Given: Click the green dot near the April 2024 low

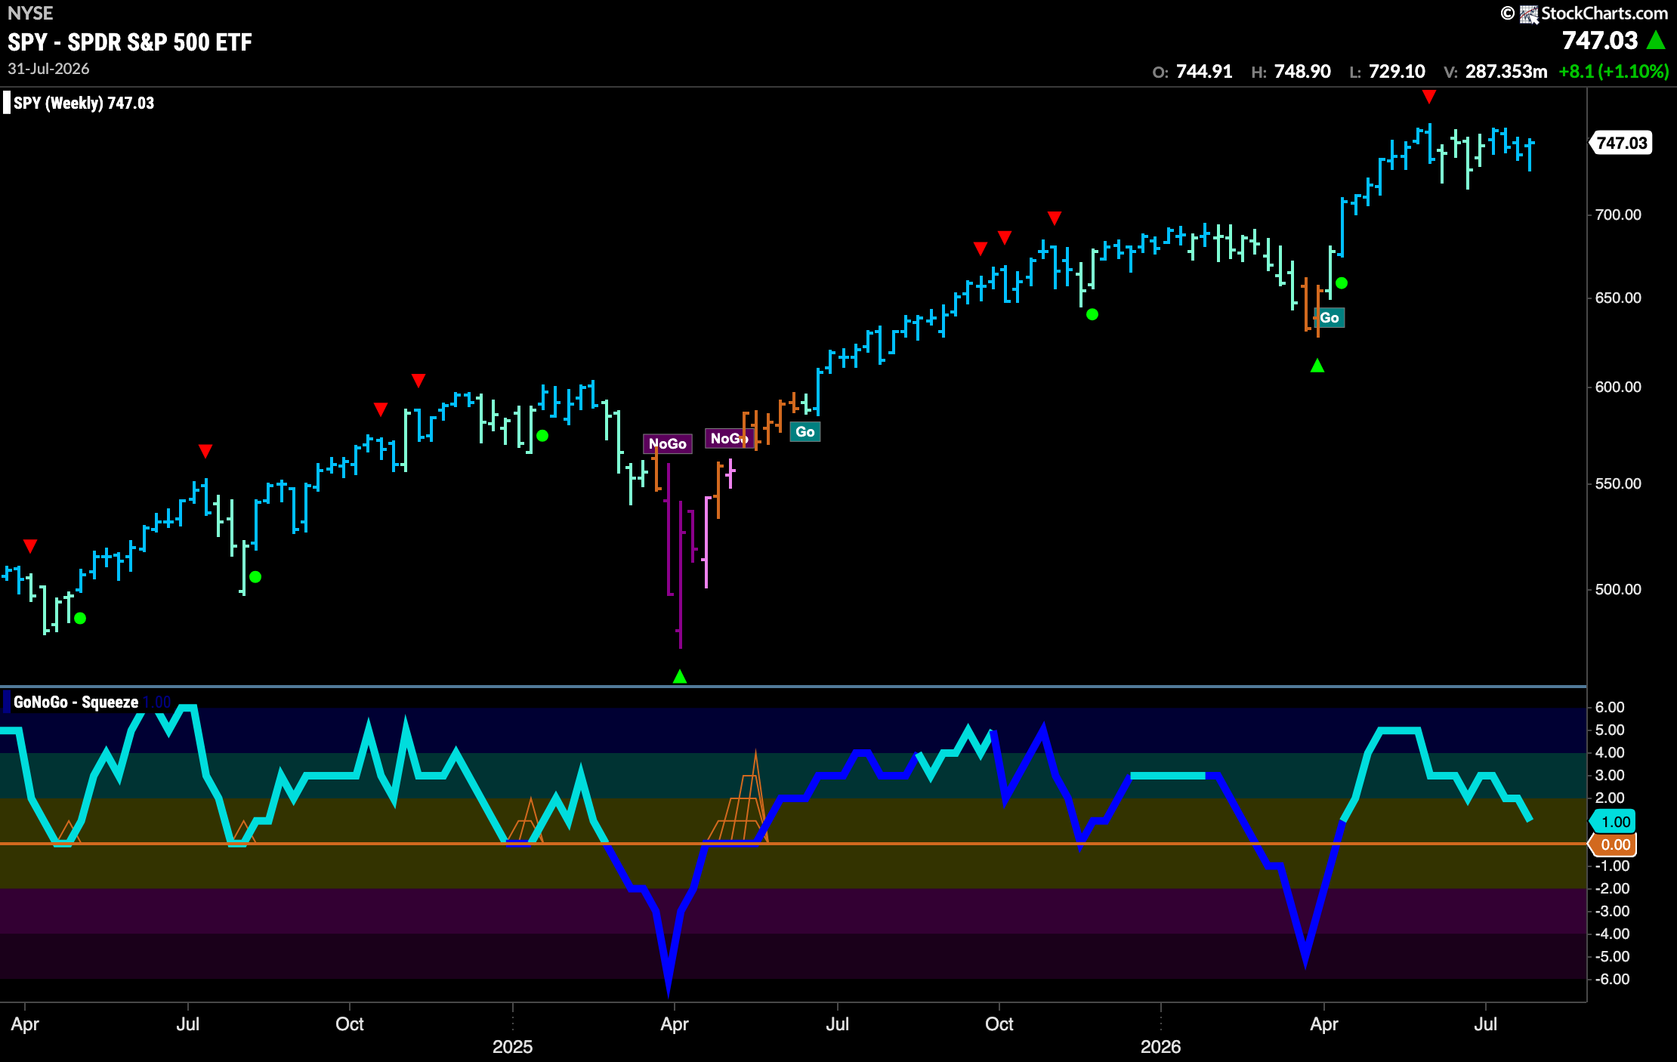Looking at the screenshot, I should coord(80,619).
